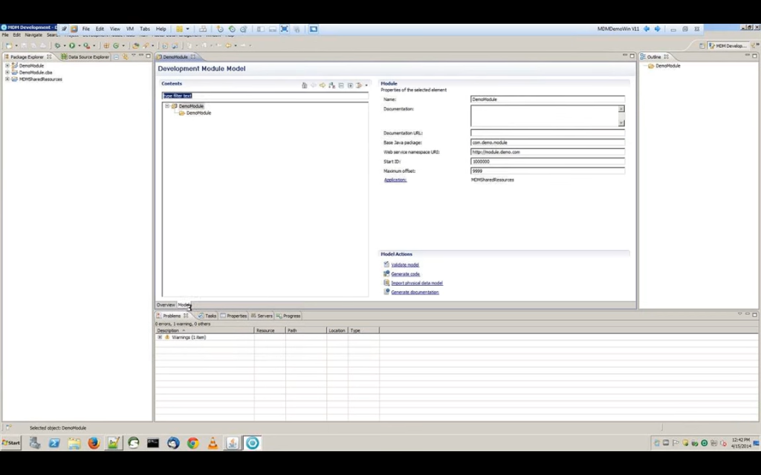Click the Generate documentation icon

point(386,291)
